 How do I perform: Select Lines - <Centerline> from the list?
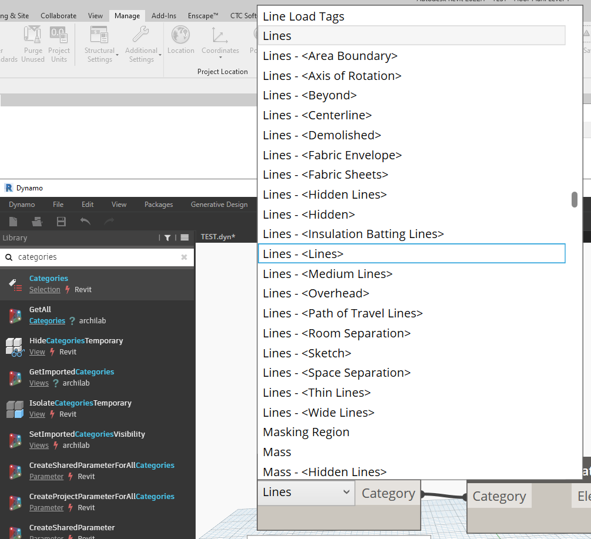coord(318,115)
